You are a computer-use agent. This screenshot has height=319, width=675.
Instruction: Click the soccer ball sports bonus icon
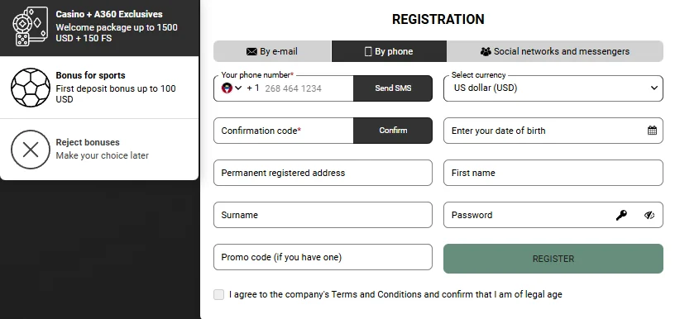coord(30,88)
